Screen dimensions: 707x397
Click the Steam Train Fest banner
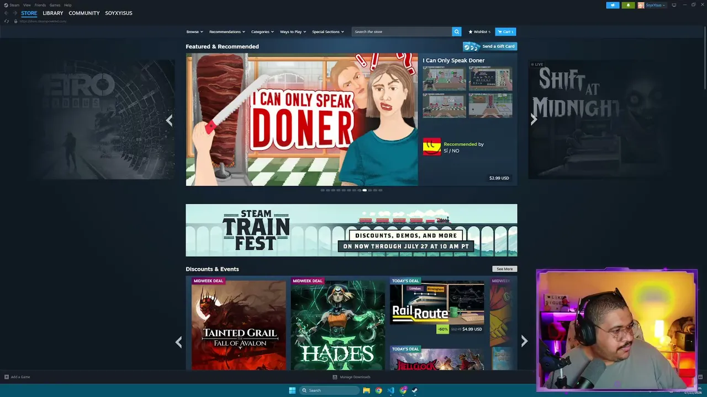point(351,230)
